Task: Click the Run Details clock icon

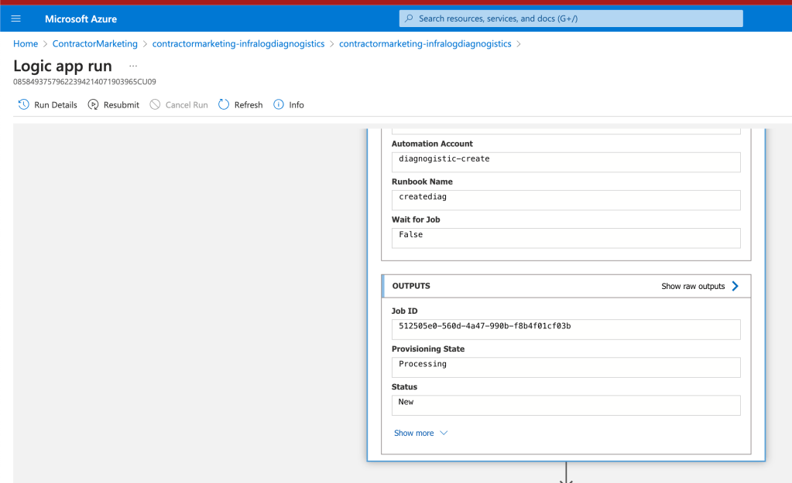Action: click(24, 104)
